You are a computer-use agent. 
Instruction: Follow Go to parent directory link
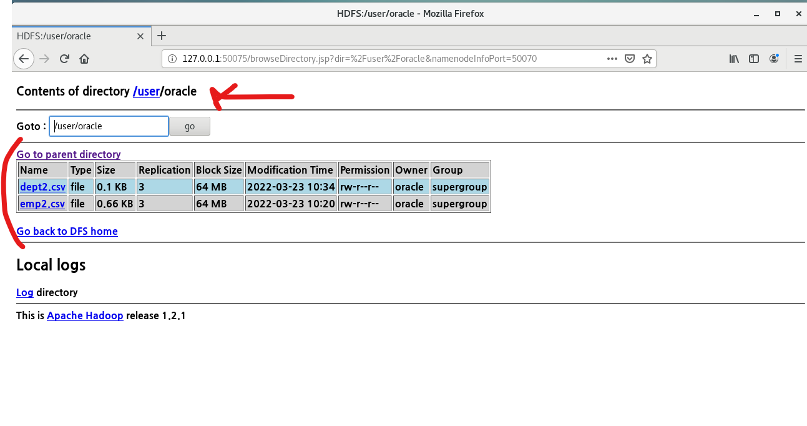(69, 154)
